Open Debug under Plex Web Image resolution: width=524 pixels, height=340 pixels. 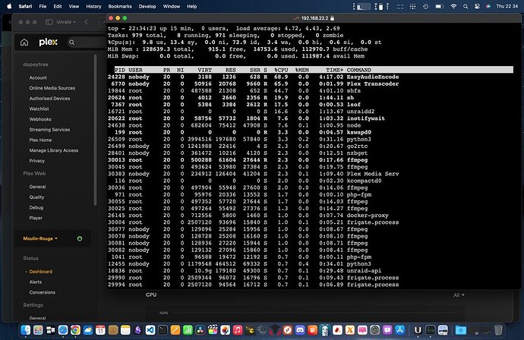pos(36,207)
